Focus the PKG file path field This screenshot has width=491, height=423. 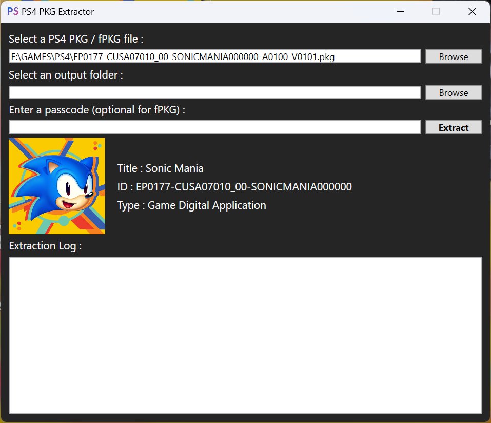coord(214,56)
